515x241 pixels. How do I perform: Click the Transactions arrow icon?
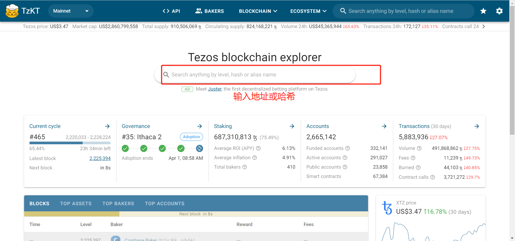tap(477, 126)
